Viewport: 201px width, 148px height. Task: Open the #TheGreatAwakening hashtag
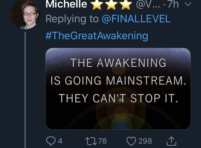[97, 36]
